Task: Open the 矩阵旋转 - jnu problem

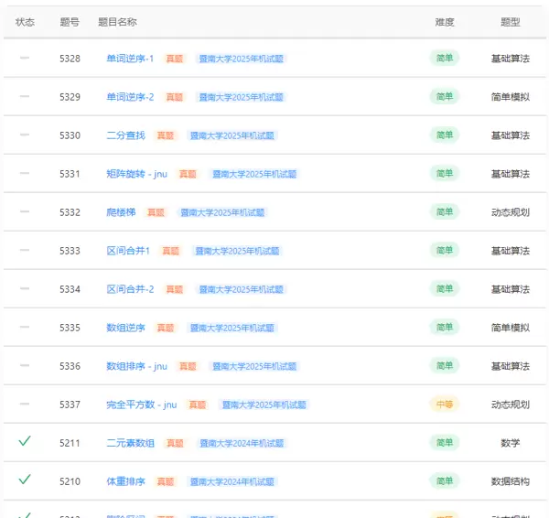Action: [137, 174]
